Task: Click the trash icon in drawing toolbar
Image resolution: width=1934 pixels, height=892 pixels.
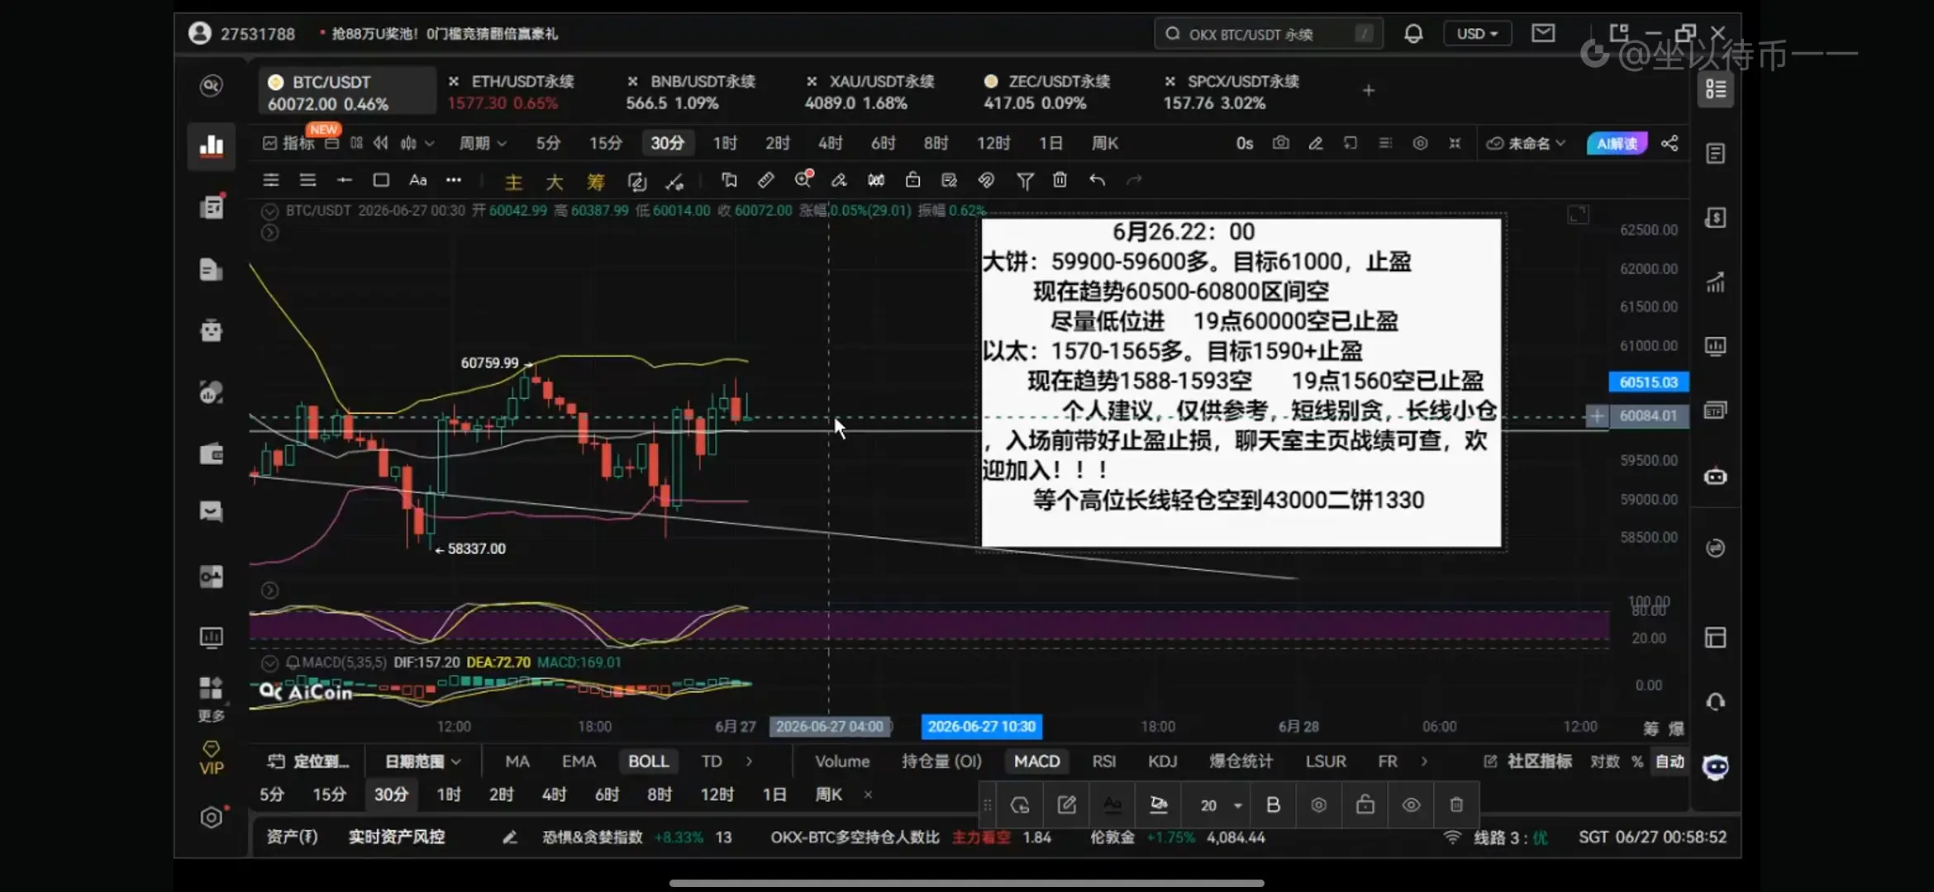Action: point(1060,180)
